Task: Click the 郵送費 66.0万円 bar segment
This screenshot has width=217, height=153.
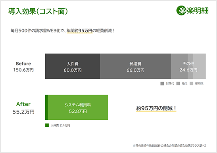Action: (x=135, y=66)
